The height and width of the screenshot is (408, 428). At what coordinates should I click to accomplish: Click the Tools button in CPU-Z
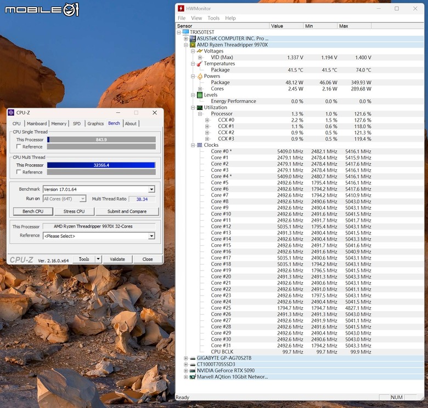click(x=84, y=259)
